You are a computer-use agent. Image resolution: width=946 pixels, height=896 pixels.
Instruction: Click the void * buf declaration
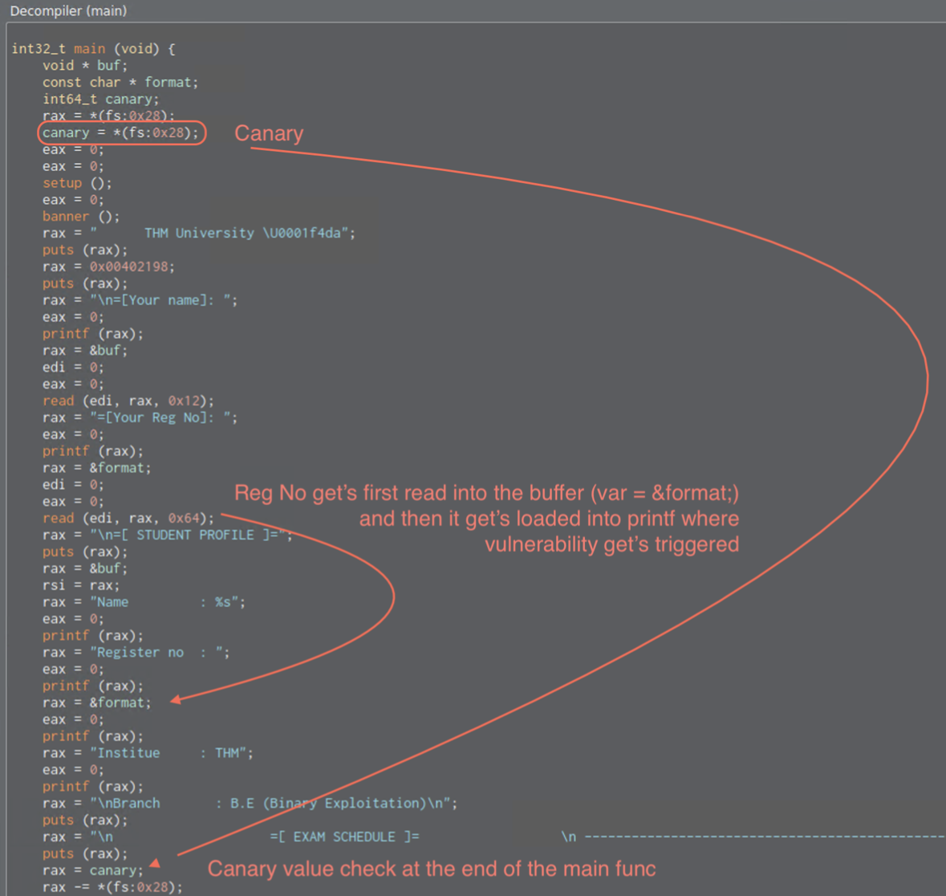(x=84, y=65)
